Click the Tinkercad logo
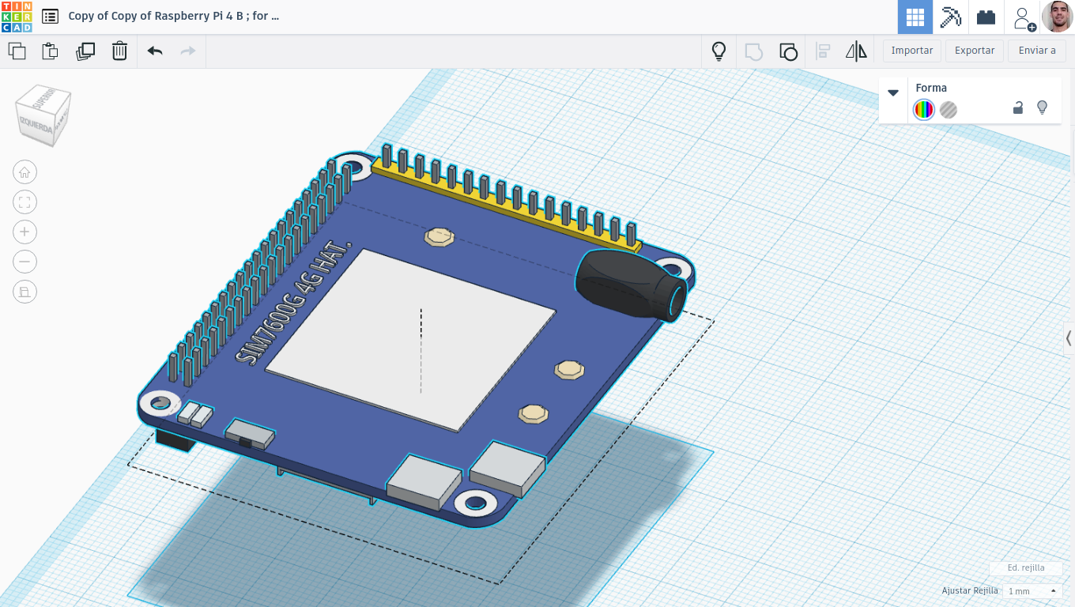Viewport: 1075px width, 607px height. (17, 17)
